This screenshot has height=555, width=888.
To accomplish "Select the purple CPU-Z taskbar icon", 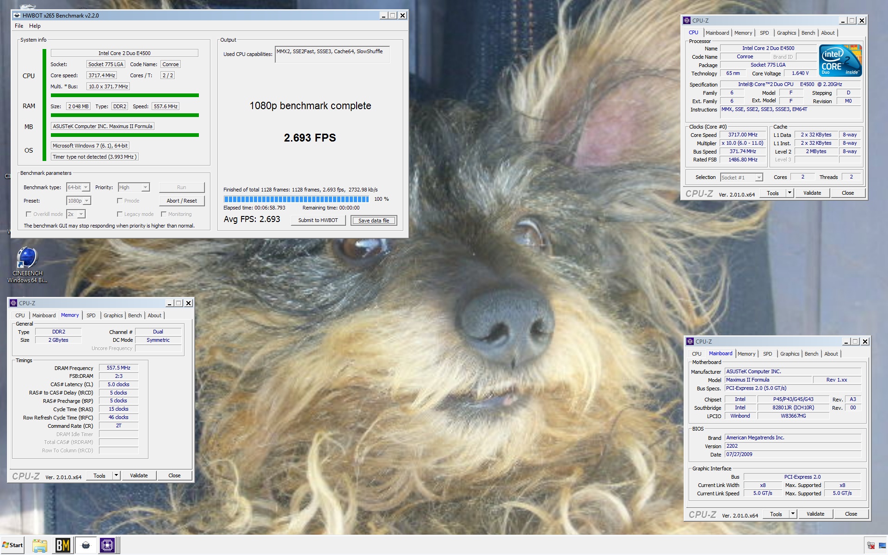I will (x=107, y=546).
